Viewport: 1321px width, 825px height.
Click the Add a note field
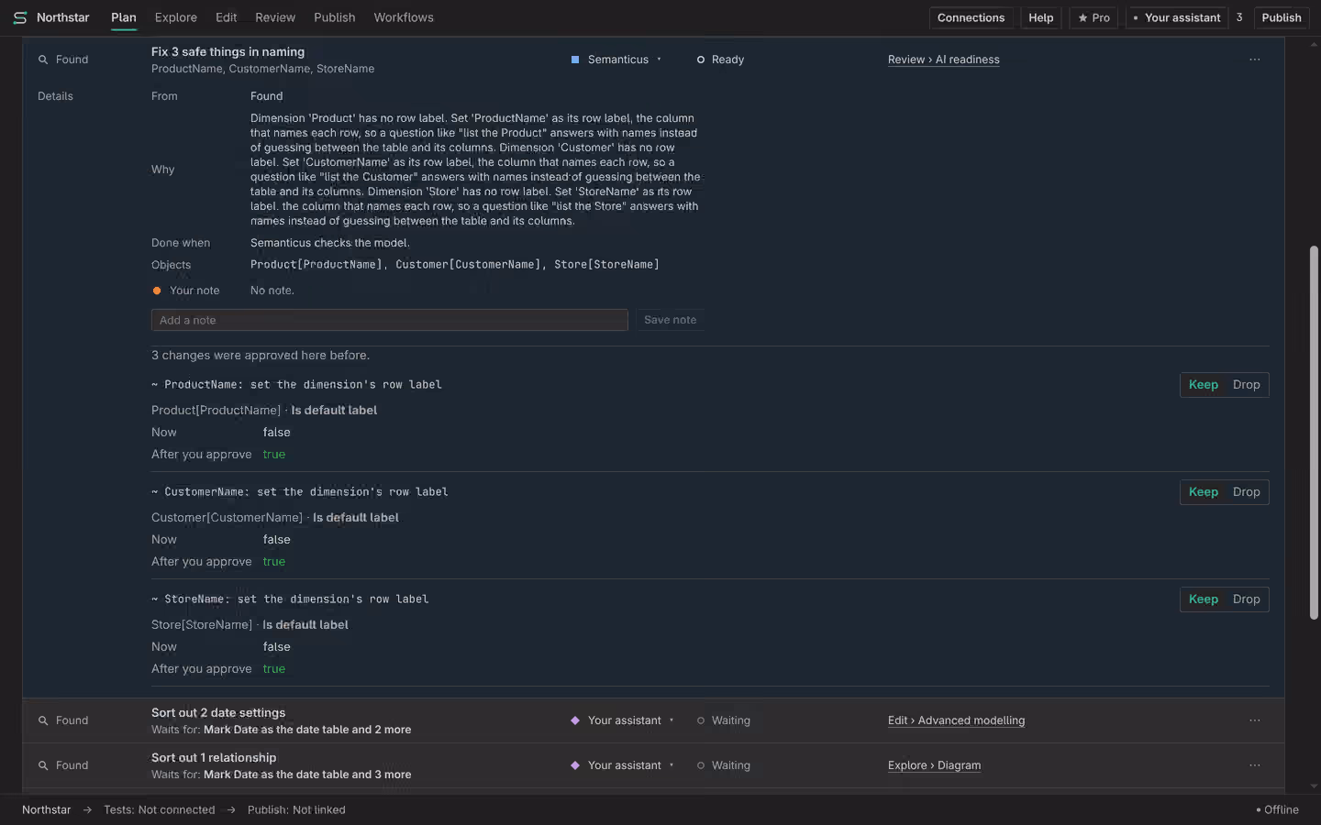[389, 320]
